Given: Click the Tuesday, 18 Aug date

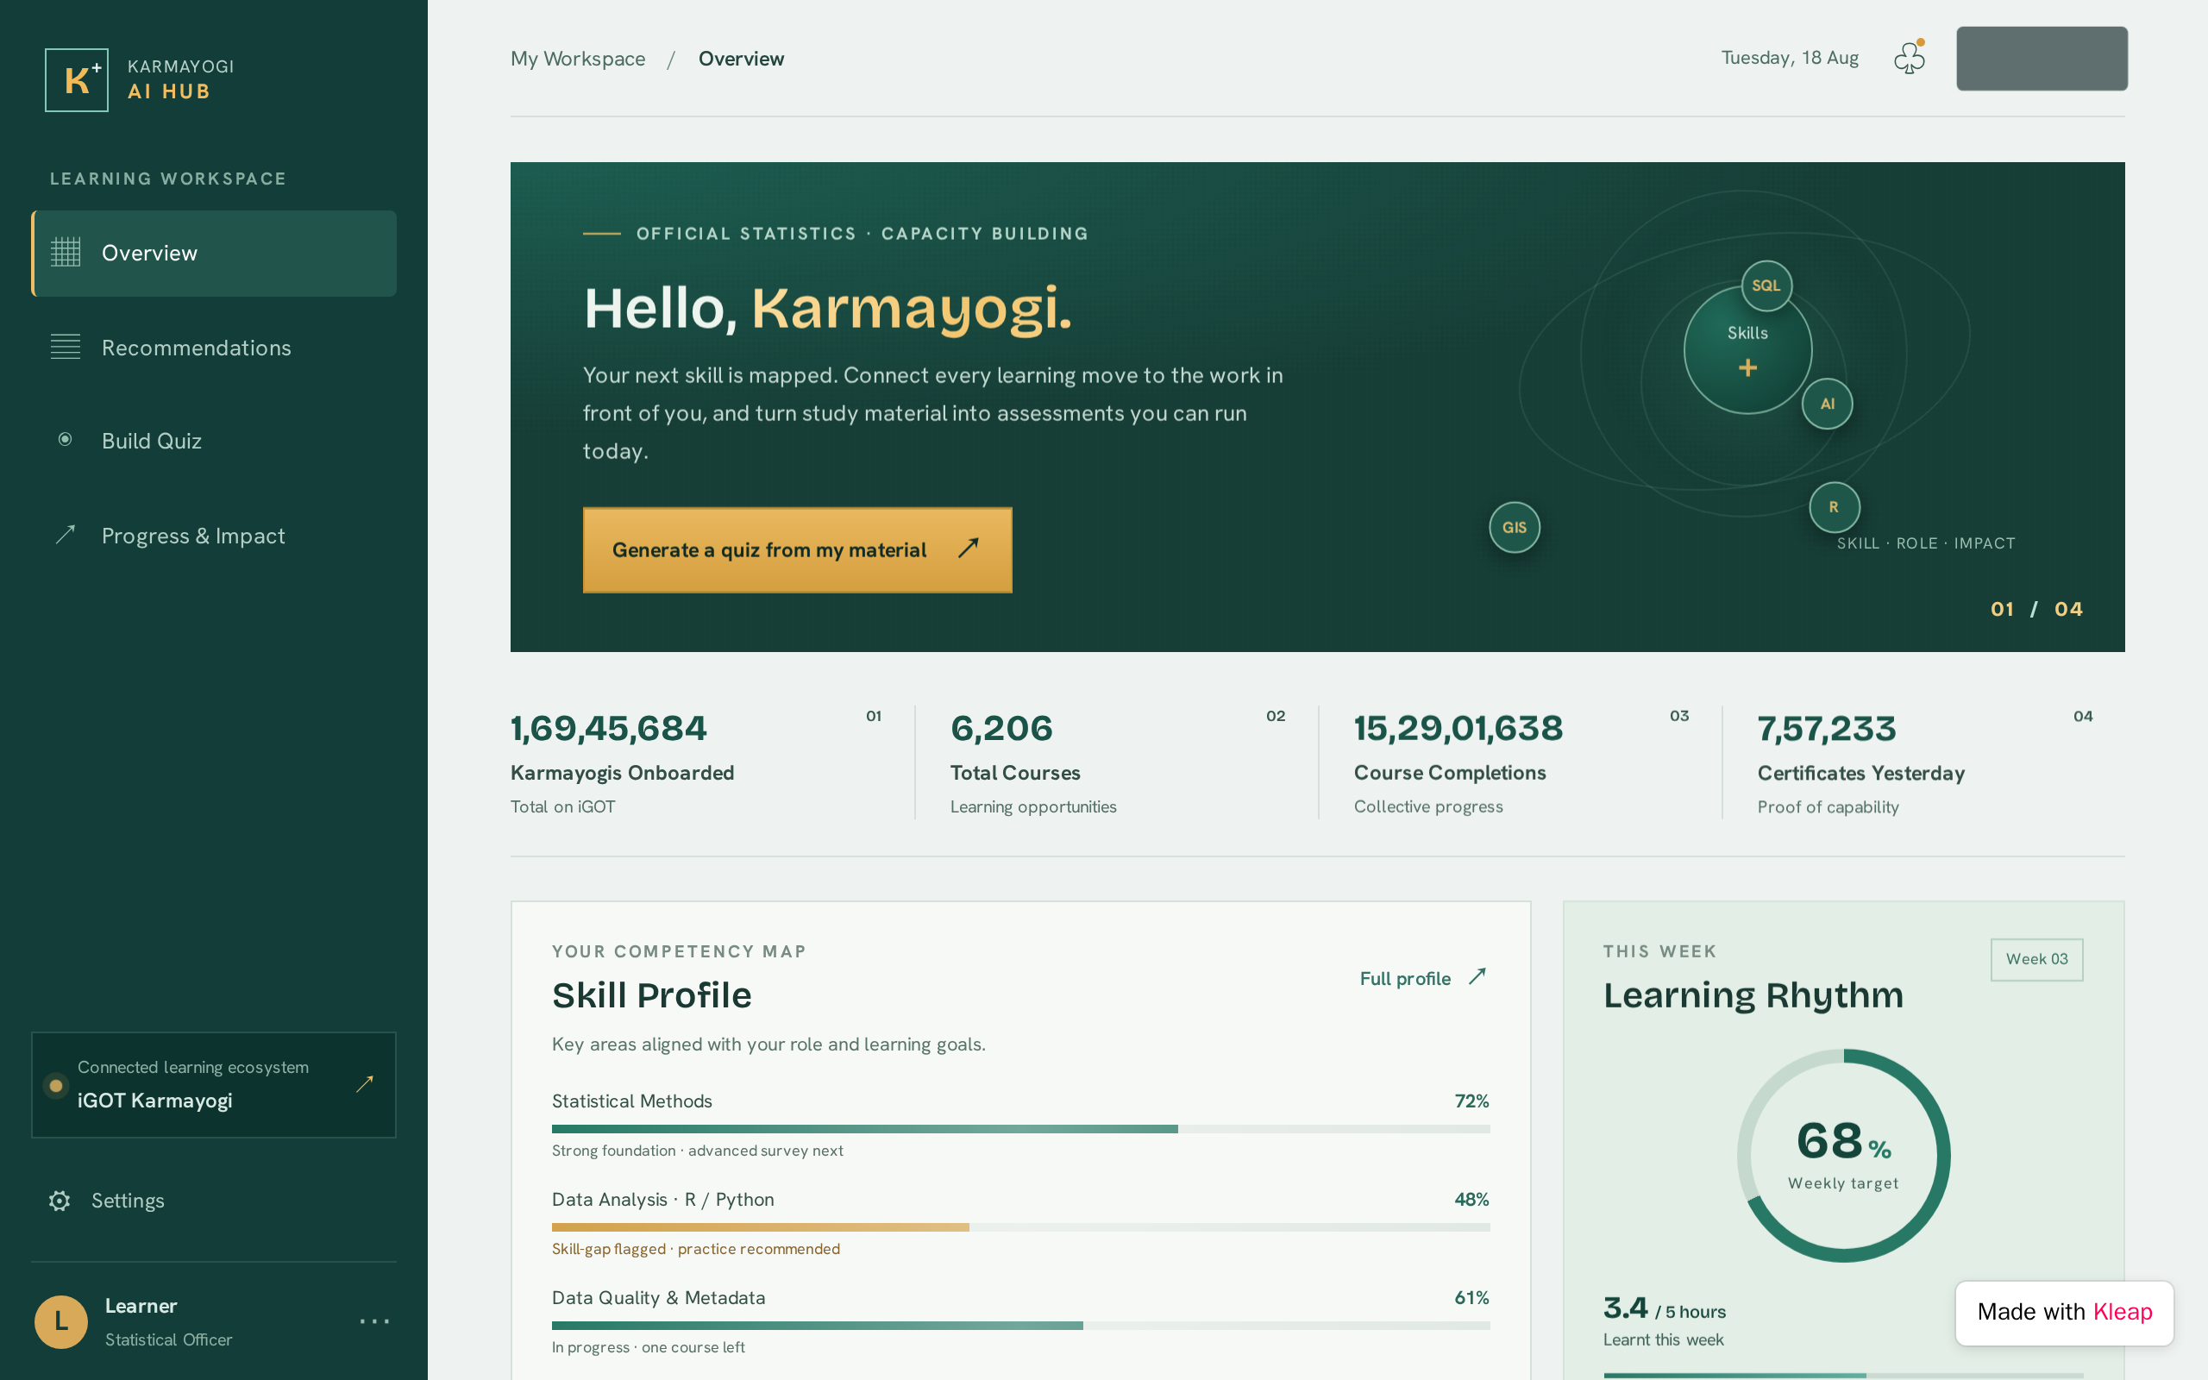Looking at the screenshot, I should click(1789, 59).
